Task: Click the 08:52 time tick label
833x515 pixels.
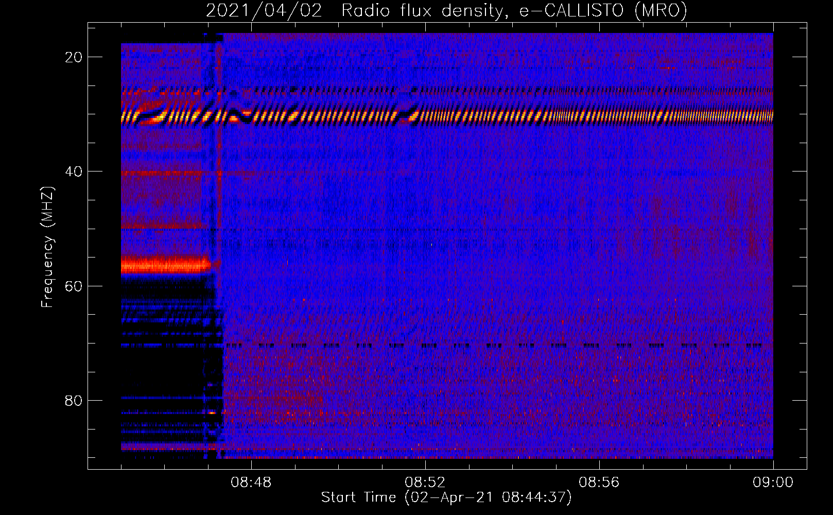Action: (425, 483)
